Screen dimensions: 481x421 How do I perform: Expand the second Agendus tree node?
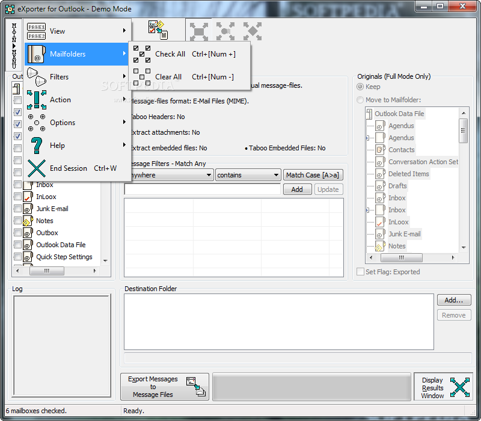pyautogui.click(x=367, y=138)
